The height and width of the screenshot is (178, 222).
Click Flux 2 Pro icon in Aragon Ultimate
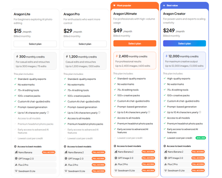[116, 164]
